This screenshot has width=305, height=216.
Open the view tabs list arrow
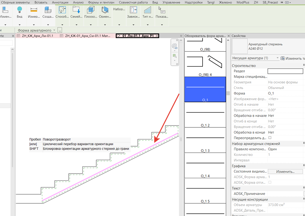[181, 36]
